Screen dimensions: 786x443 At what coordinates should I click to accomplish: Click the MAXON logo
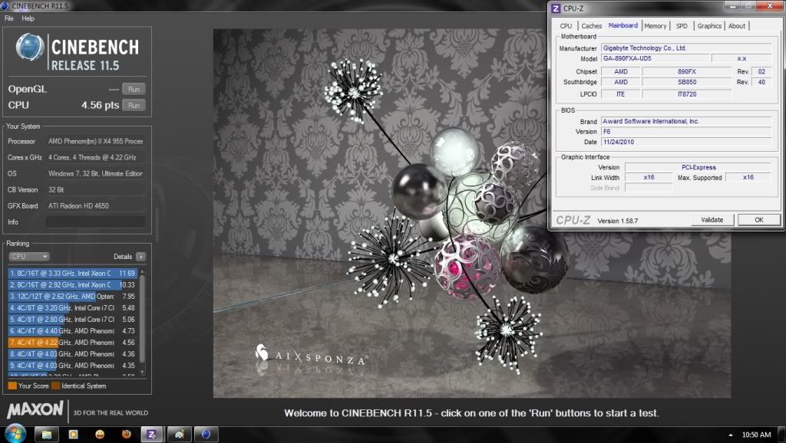pyautogui.click(x=35, y=410)
